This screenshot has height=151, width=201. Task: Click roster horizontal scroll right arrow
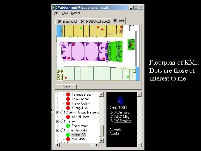(x=97, y=145)
